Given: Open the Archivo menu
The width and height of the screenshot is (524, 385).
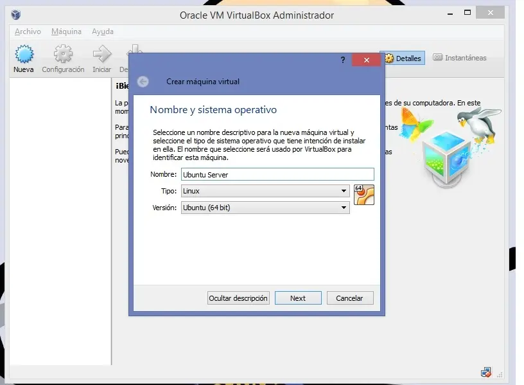Looking at the screenshot, I should [x=28, y=31].
